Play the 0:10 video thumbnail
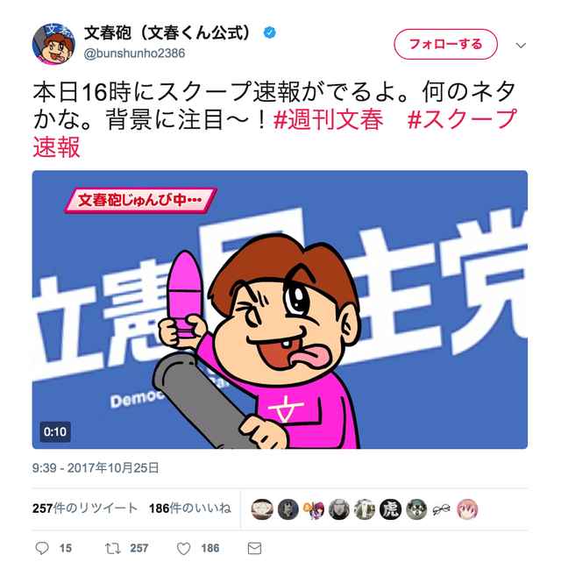The image size is (561, 583). 280,309
